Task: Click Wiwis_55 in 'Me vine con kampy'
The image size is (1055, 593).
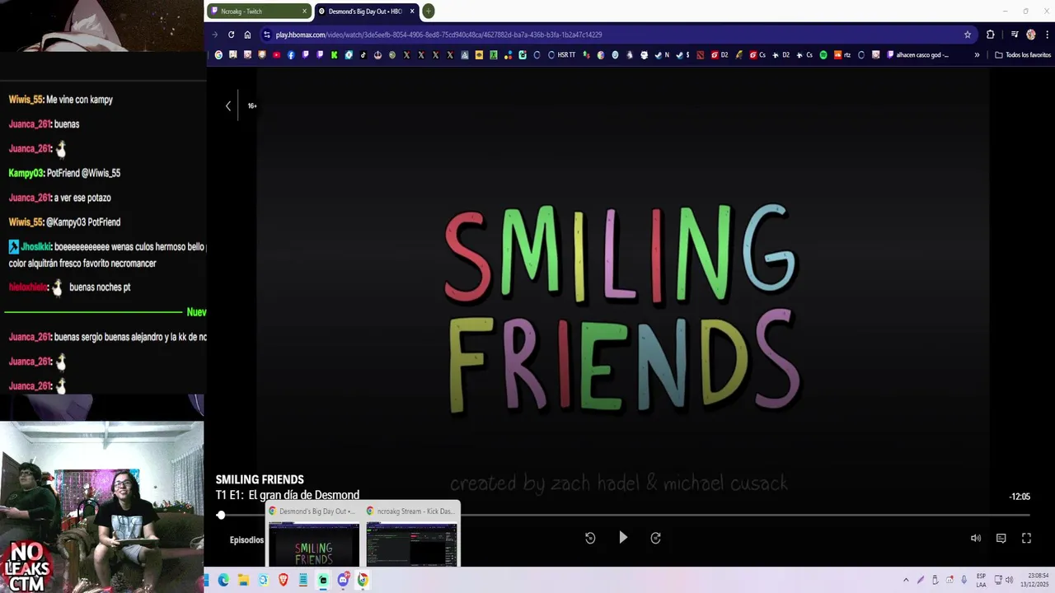Action: (26, 100)
